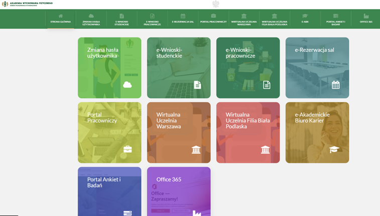Open the e-Wnioski-studenckie card title
The width and height of the screenshot is (380, 216).
click(x=169, y=53)
